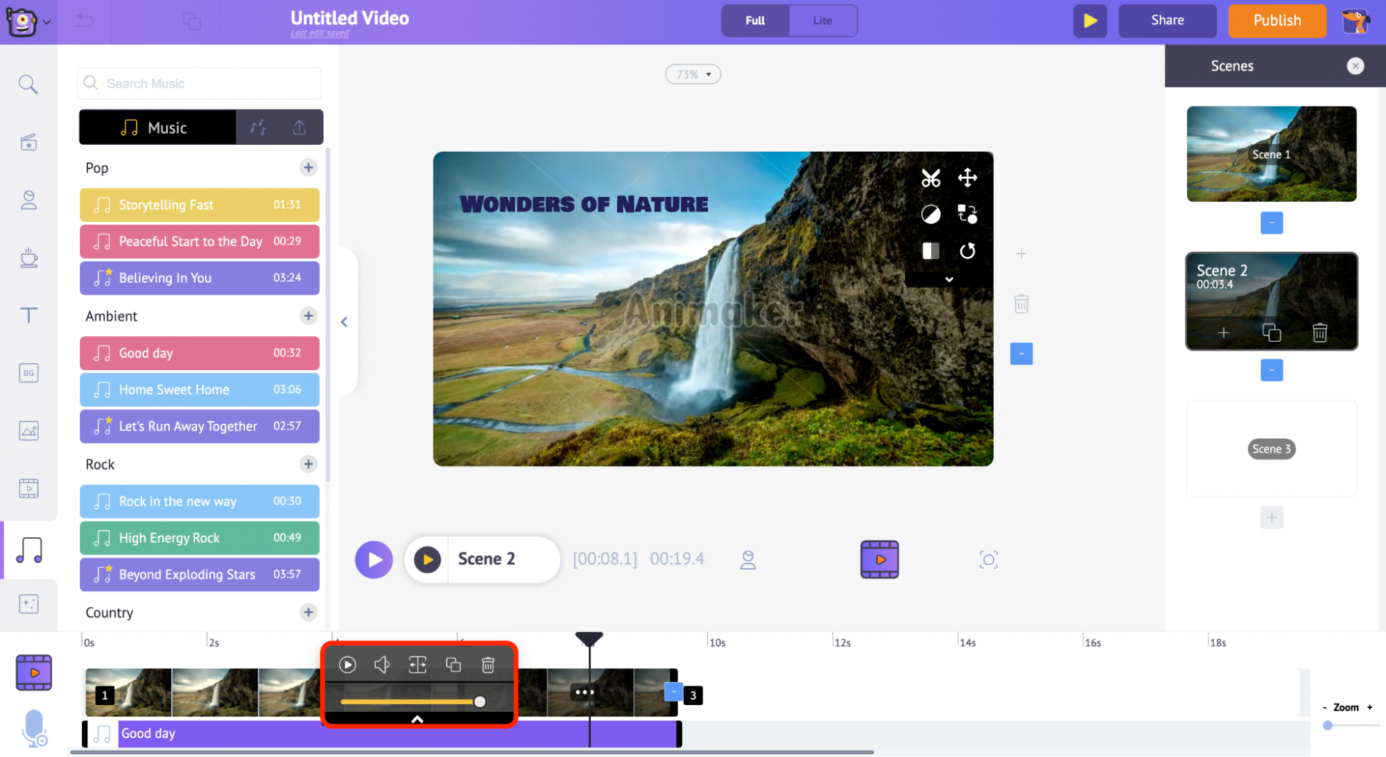Click the screenshot/camera capture icon
Viewport: 1386px width, 757px height.
click(988, 559)
